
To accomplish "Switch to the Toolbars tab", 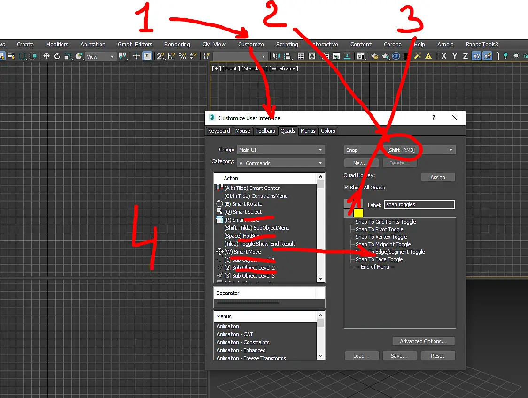I will [x=265, y=131].
